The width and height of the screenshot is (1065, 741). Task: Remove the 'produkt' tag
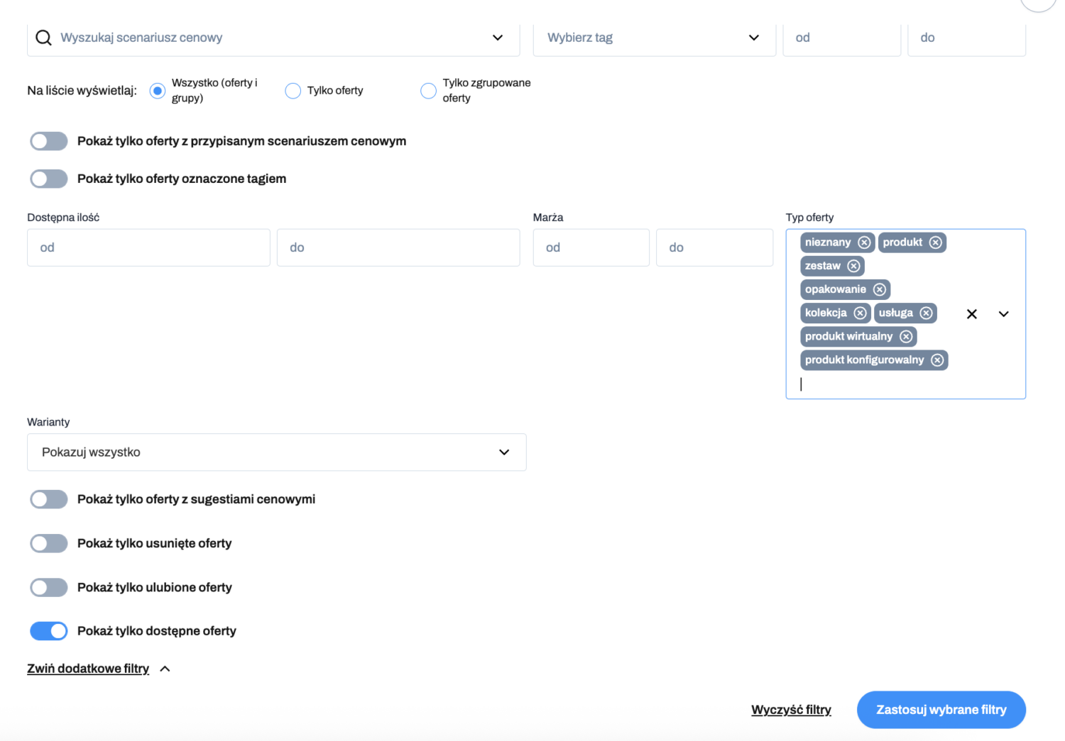click(936, 243)
